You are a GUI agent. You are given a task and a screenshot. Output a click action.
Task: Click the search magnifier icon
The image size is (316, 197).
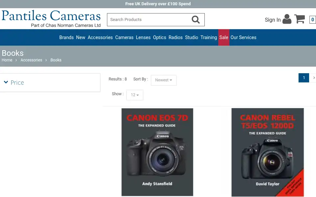click(196, 20)
